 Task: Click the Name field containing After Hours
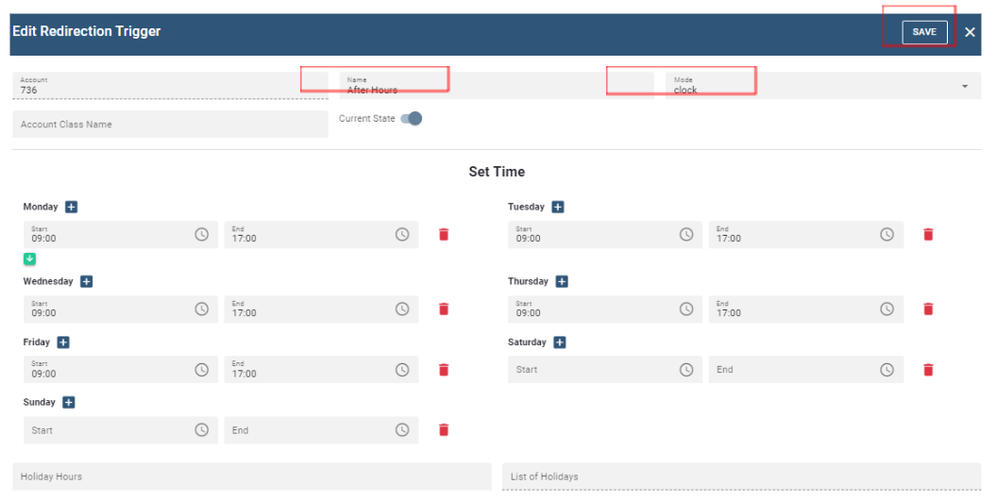pyautogui.click(x=472, y=86)
